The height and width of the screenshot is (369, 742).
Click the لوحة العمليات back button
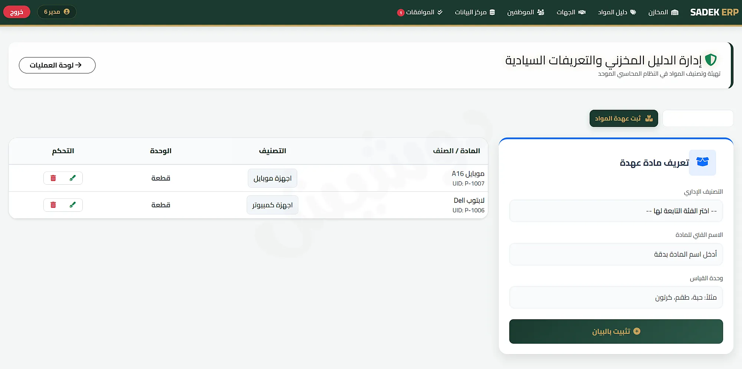click(x=57, y=65)
